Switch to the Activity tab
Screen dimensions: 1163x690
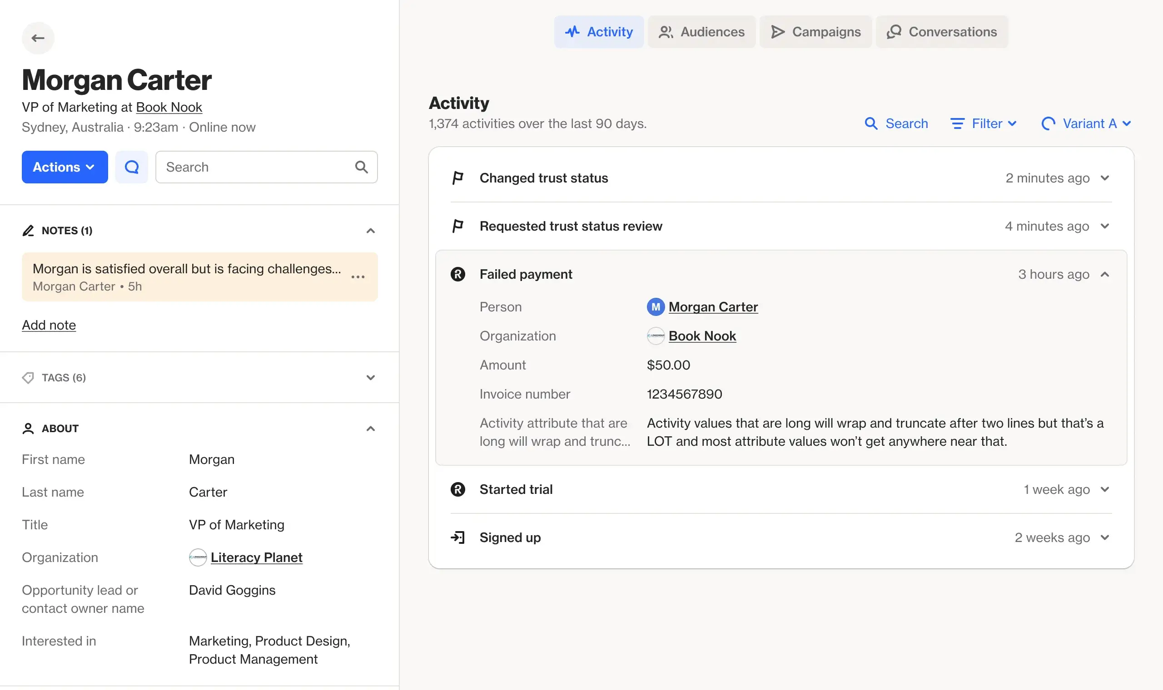point(599,32)
